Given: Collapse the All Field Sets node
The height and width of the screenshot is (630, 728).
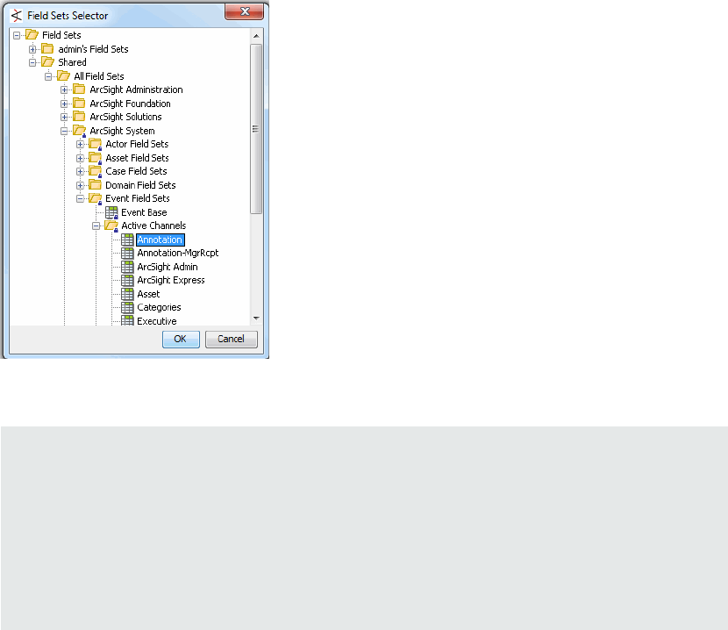Looking at the screenshot, I should click(x=48, y=76).
